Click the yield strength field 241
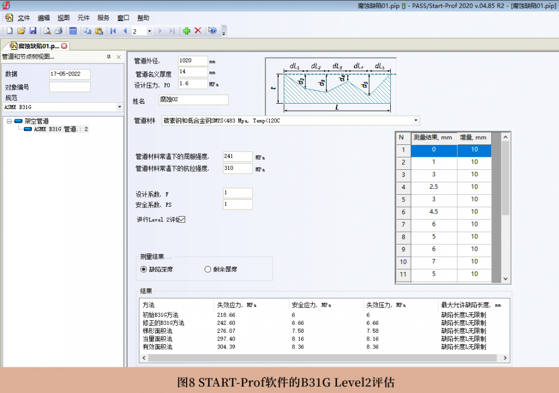The image size is (559, 393). 238,156
